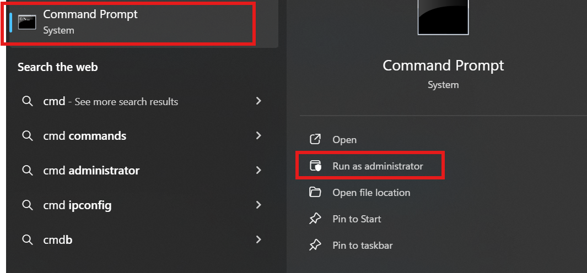
Task: Select the Command Prompt search result
Action: pos(144,23)
